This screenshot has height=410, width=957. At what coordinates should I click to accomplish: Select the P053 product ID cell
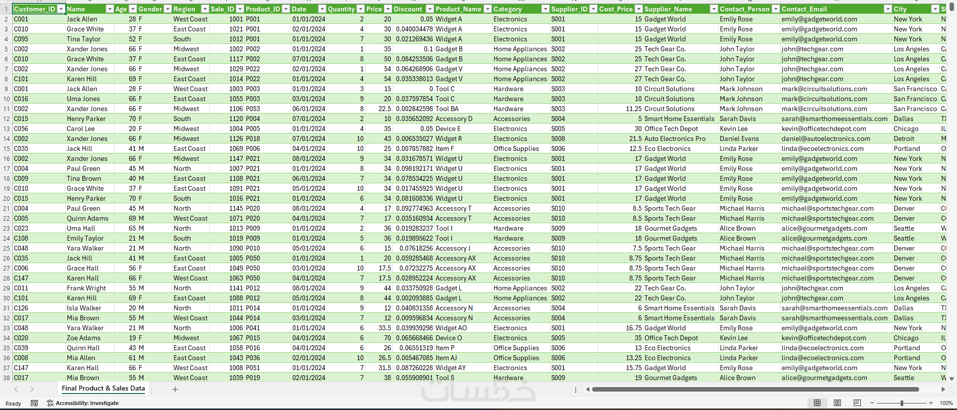[x=267, y=109]
